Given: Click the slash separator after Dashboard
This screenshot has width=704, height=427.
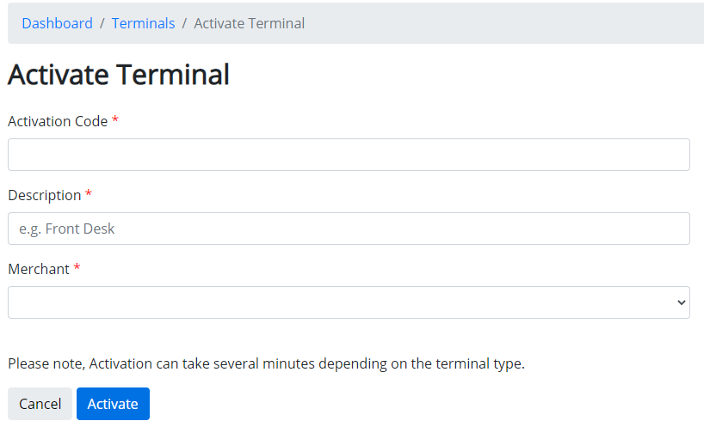Looking at the screenshot, I should click(102, 23).
